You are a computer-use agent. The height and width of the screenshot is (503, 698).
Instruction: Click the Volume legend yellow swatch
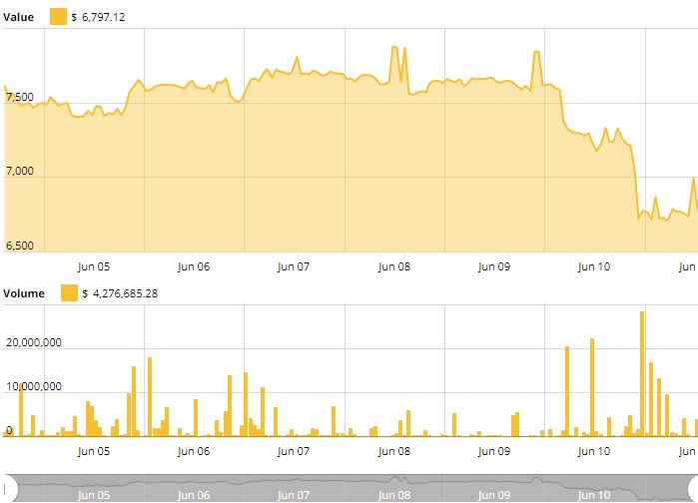click(69, 292)
